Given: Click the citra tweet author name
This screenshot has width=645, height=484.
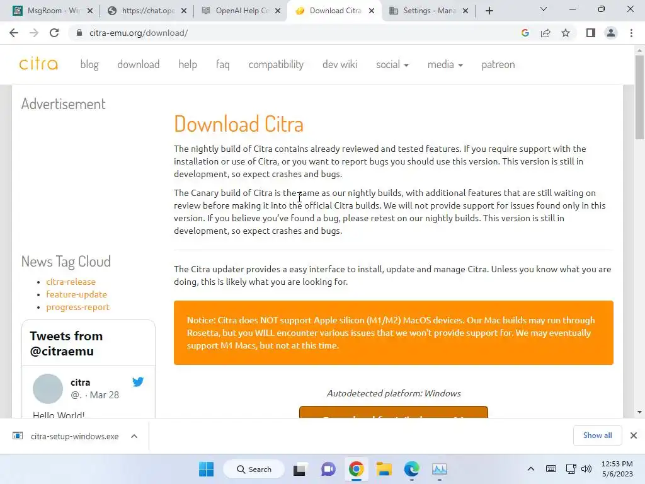Looking at the screenshot, I should (80, 383).
